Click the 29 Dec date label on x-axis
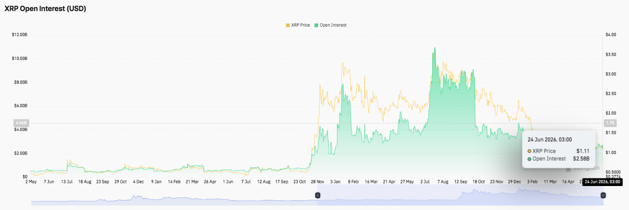Image resolution: width=629 pixels, height=210 pixels. [514, 182]
